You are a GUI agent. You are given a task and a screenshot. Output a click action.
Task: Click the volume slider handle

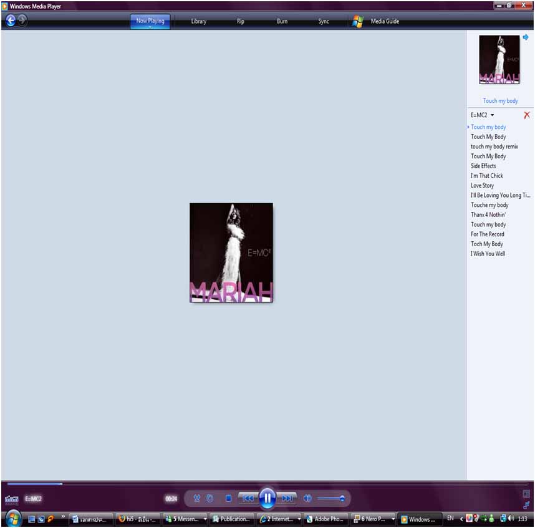[x=342, y=498]
